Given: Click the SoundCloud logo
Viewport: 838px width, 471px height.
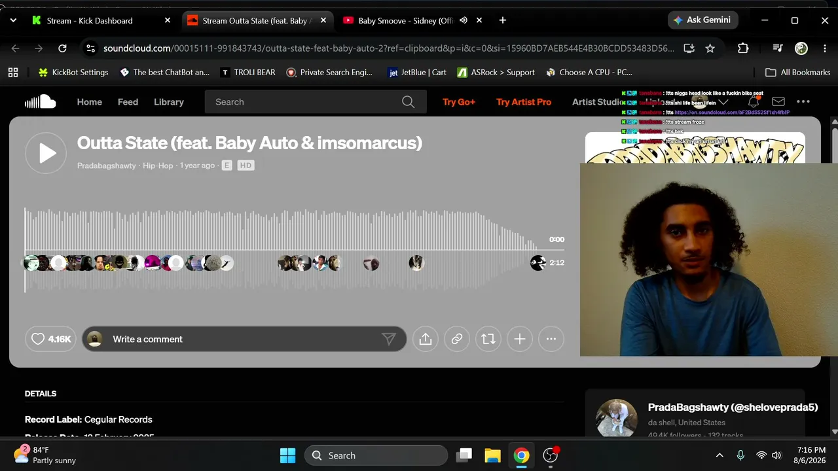Looking at the screenshot, I should click(x=40, y=102).
